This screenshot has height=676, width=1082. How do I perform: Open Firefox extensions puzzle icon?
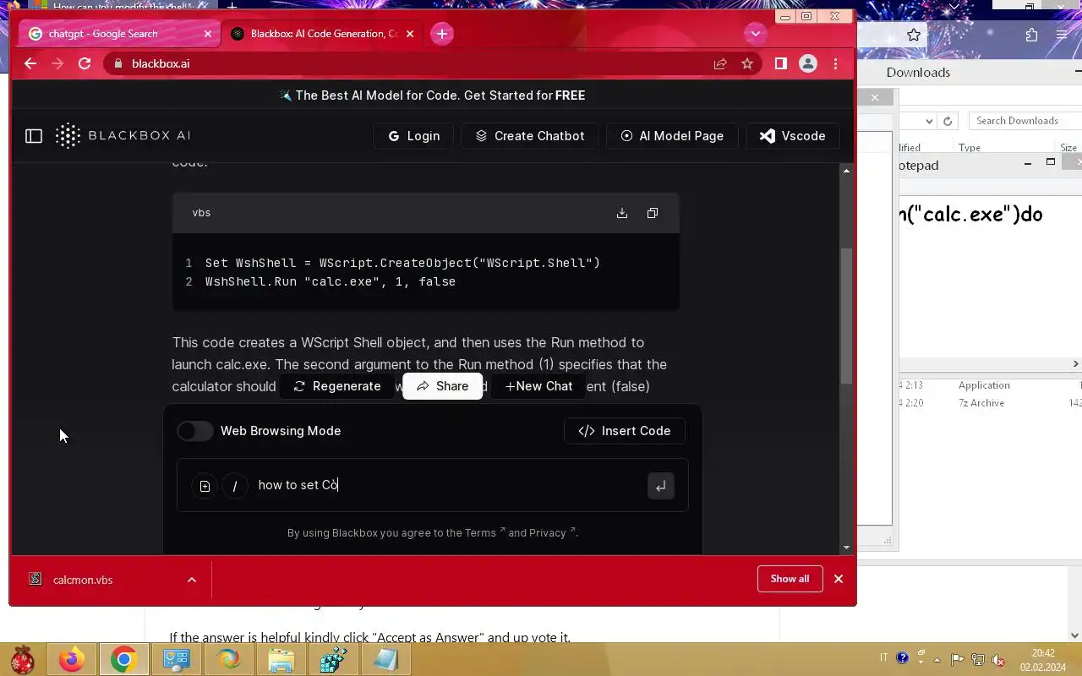(1031, 35)
